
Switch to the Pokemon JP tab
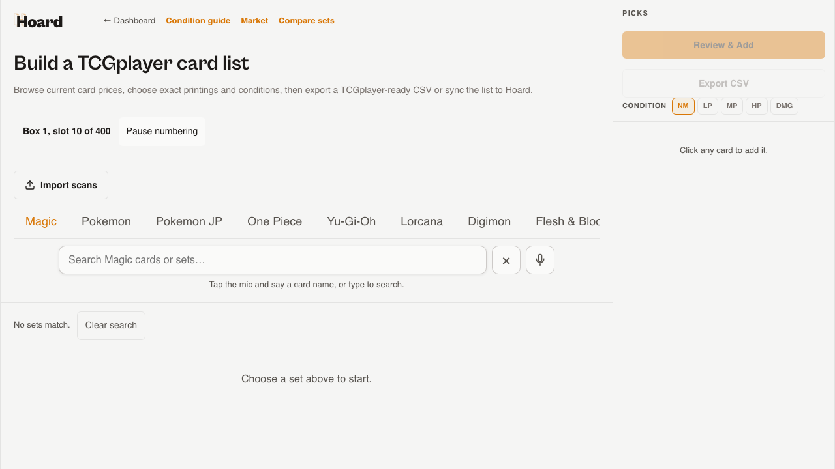click(189, 221)
